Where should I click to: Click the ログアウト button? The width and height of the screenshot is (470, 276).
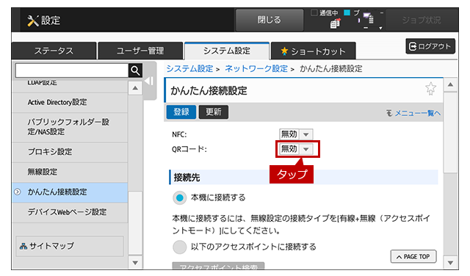(x=430, y=46)
